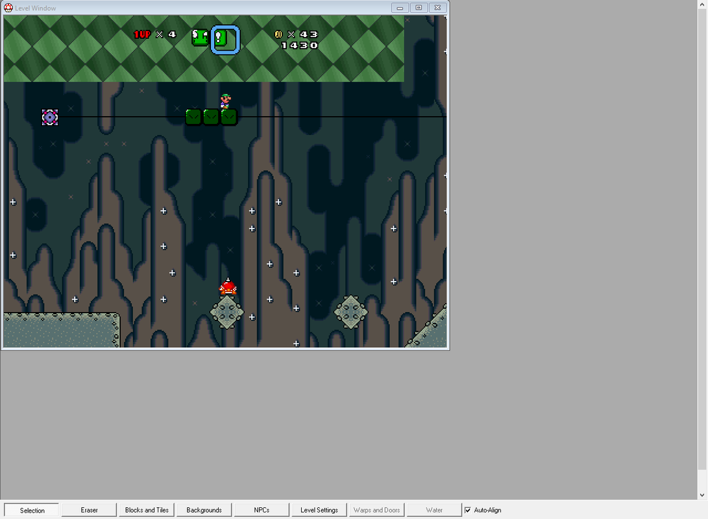Viewport: 708px width, 519px height.
Task: Maximize the Level Window
Action: tap(419, 8)
